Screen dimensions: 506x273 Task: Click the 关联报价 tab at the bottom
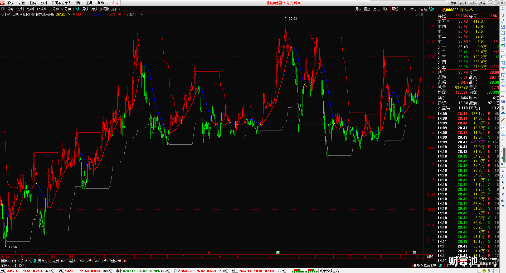coord(18,266)
